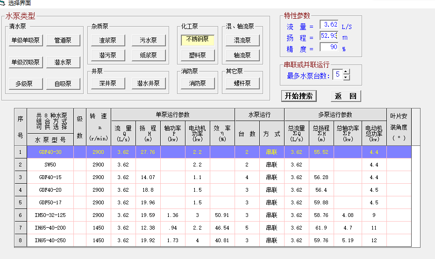Select the 螺杆泵 button
Image resolution: width=435 pixels, height=259 pixels.
(x=242, y=83)
